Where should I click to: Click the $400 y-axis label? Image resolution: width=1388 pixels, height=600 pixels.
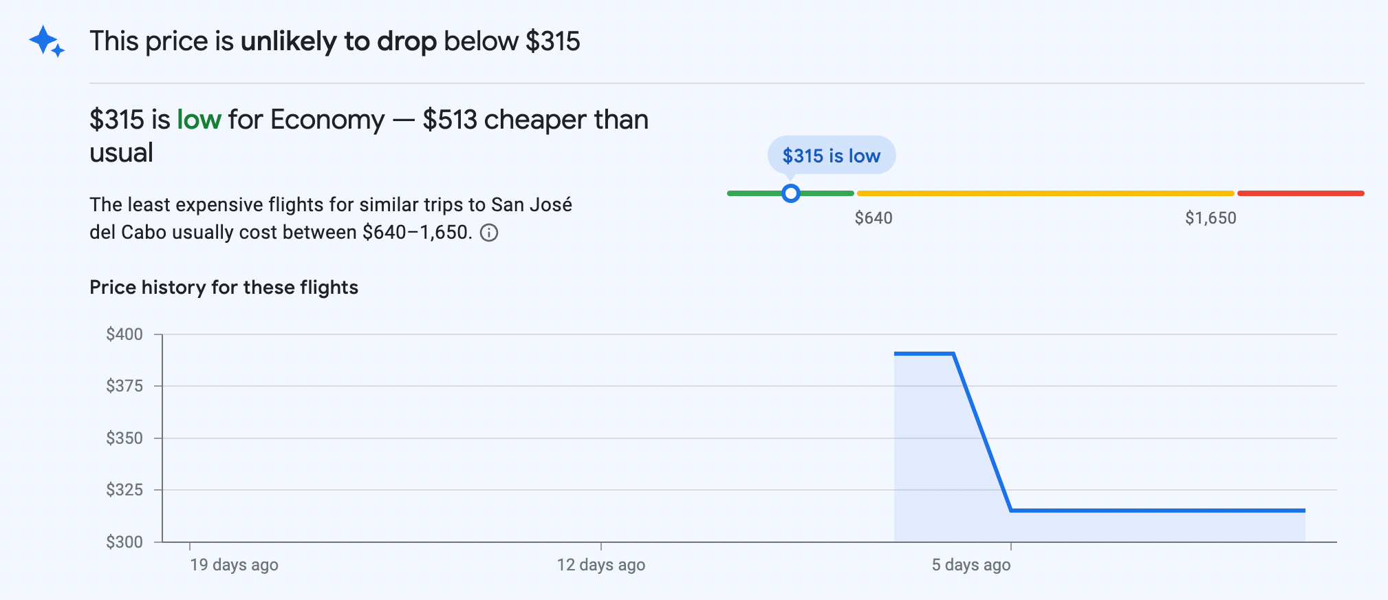click(124, 334)
